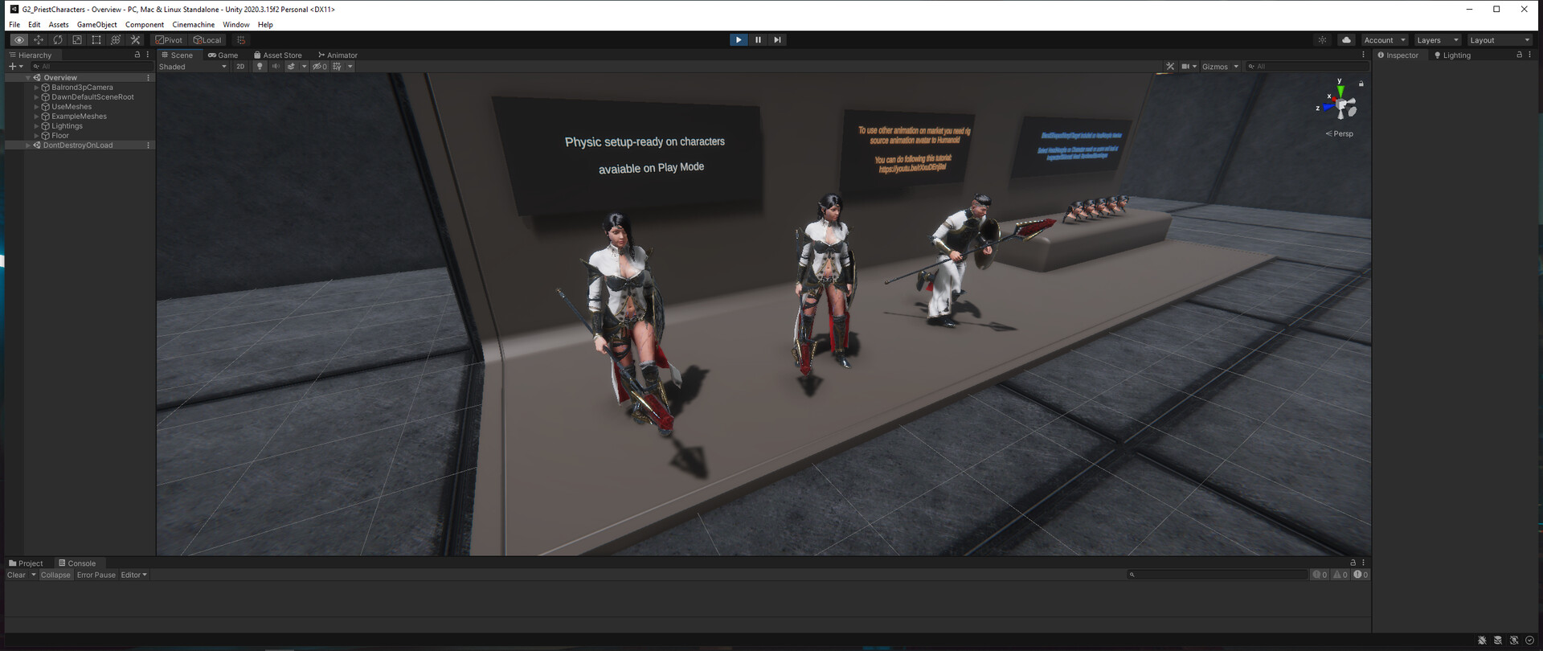This screenshot has width=1543, height=651.
Task: Toggle hidden objects visibility counter
Action: pos(320,66)
